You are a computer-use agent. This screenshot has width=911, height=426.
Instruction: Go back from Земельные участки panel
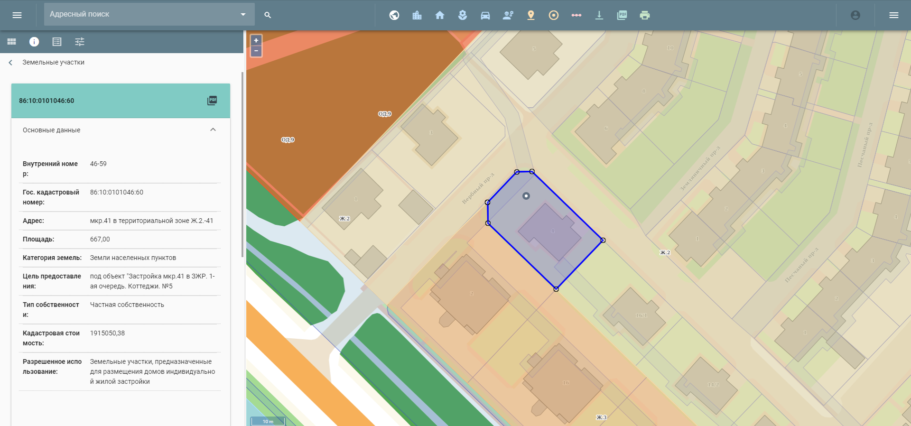[10, 63]
